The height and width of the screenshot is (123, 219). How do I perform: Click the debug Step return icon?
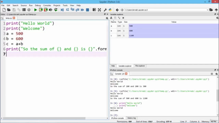(x=77, y=10)
